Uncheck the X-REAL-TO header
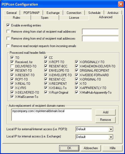 pyautogui.click(x=12, y=83)
